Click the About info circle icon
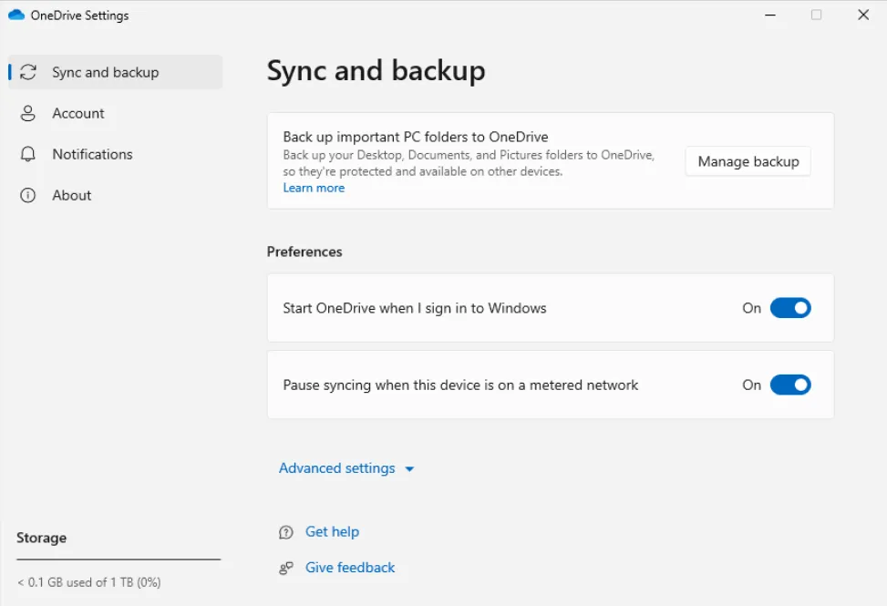887x606 pixels. (27, 195)
